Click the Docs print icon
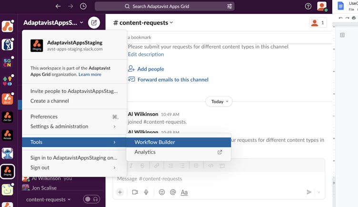 (354, 18)
